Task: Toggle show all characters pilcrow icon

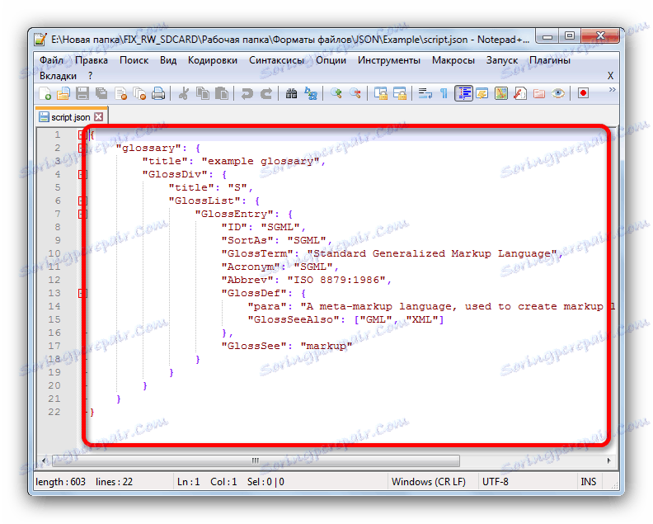Action: click(x=444, y=93)
